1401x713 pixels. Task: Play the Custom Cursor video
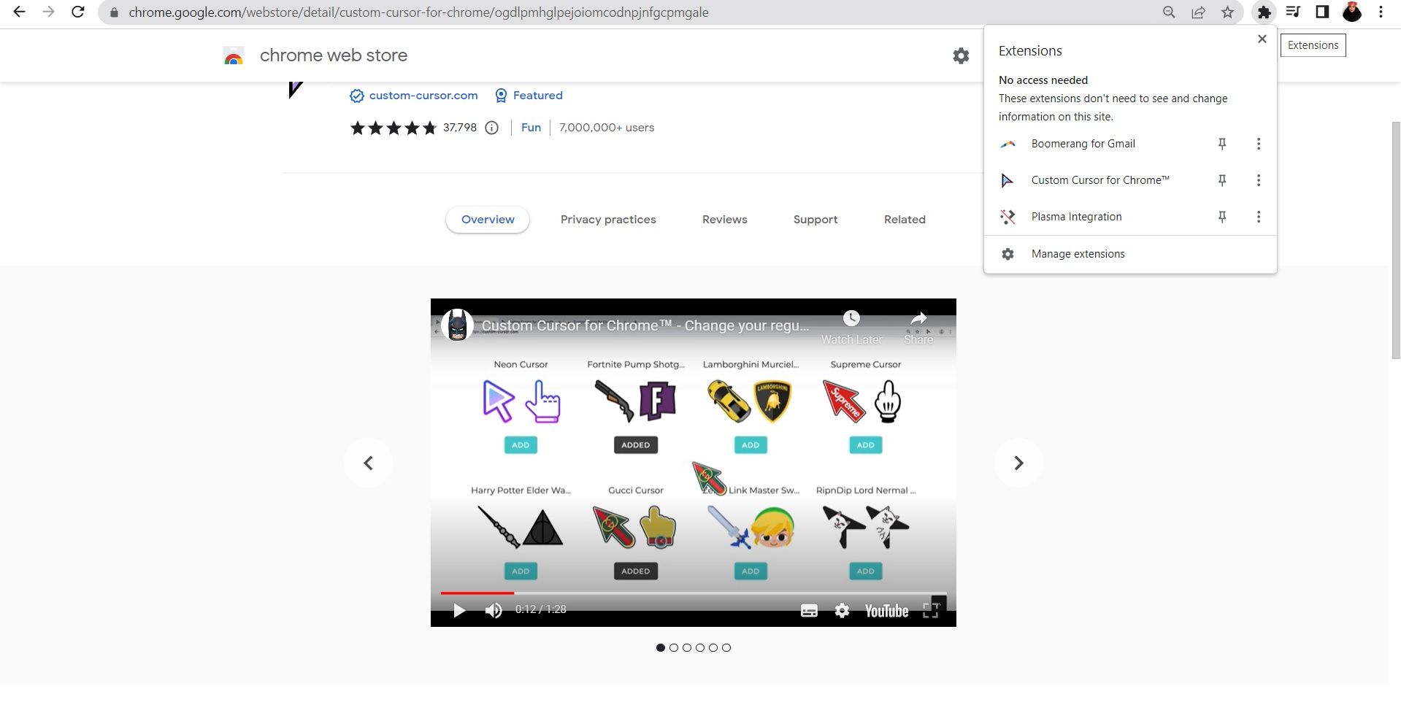(459, 610)
